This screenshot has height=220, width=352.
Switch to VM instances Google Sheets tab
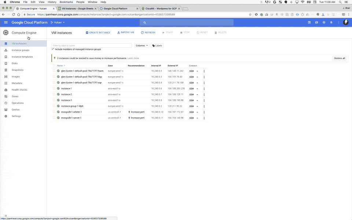[x=77, y=8]
